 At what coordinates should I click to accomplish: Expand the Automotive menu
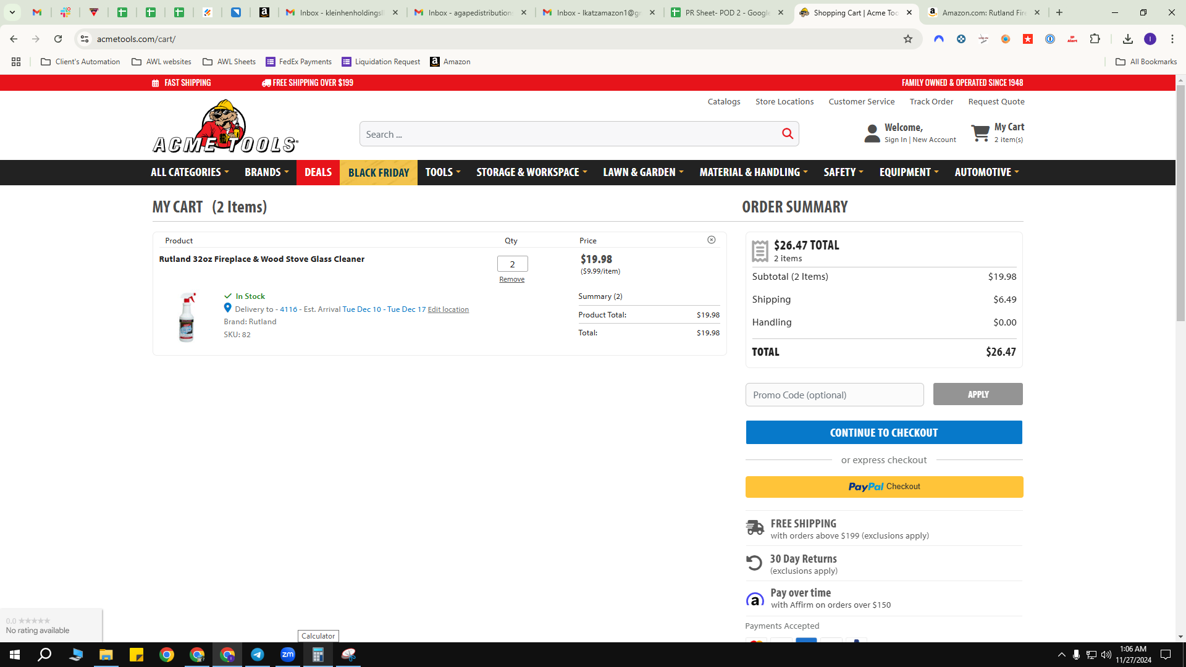987,172
